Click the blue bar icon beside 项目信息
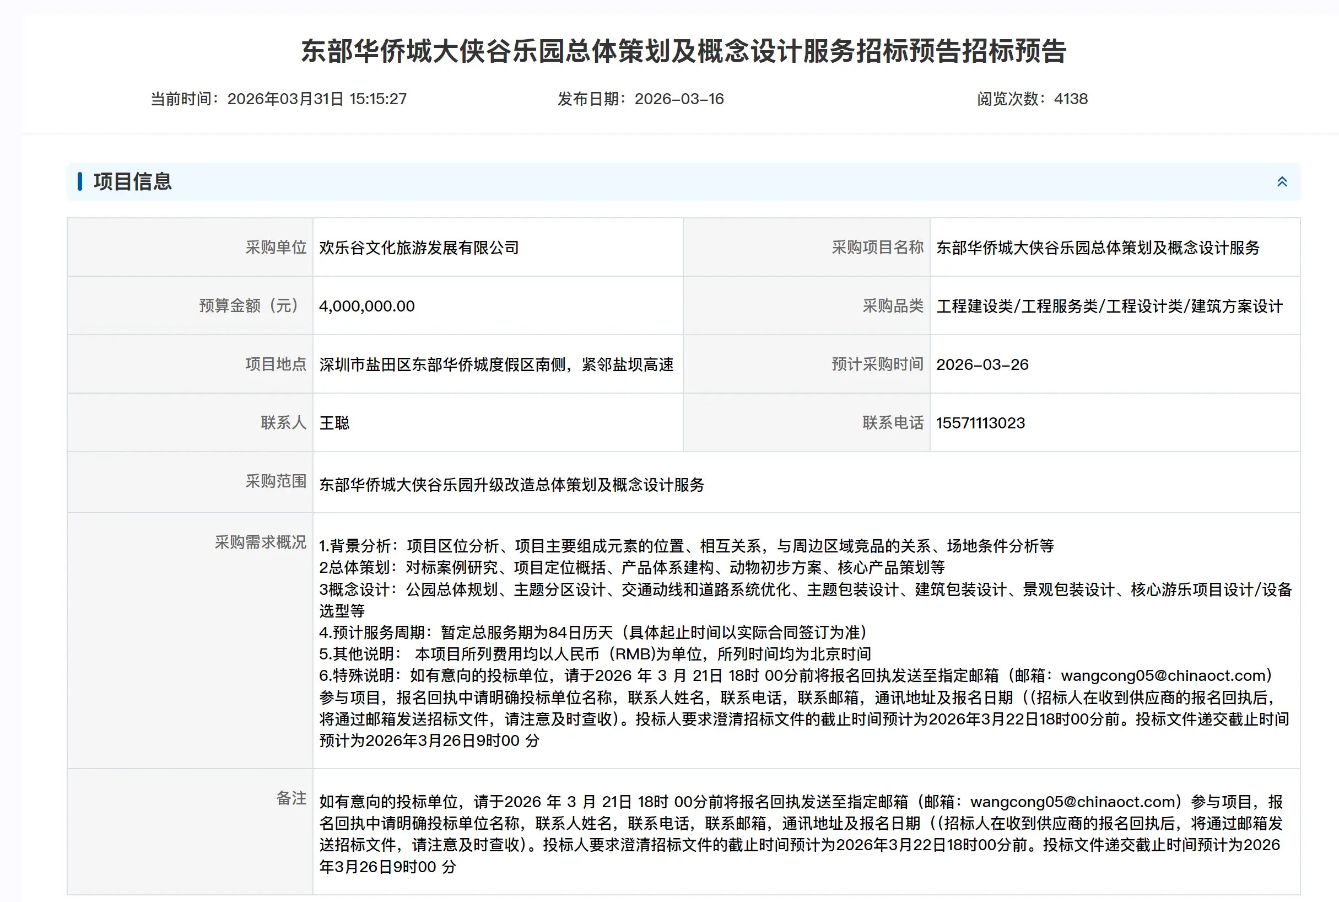Image resolution: width=1339 pixels, height=902 pixels. pos(80,182)
